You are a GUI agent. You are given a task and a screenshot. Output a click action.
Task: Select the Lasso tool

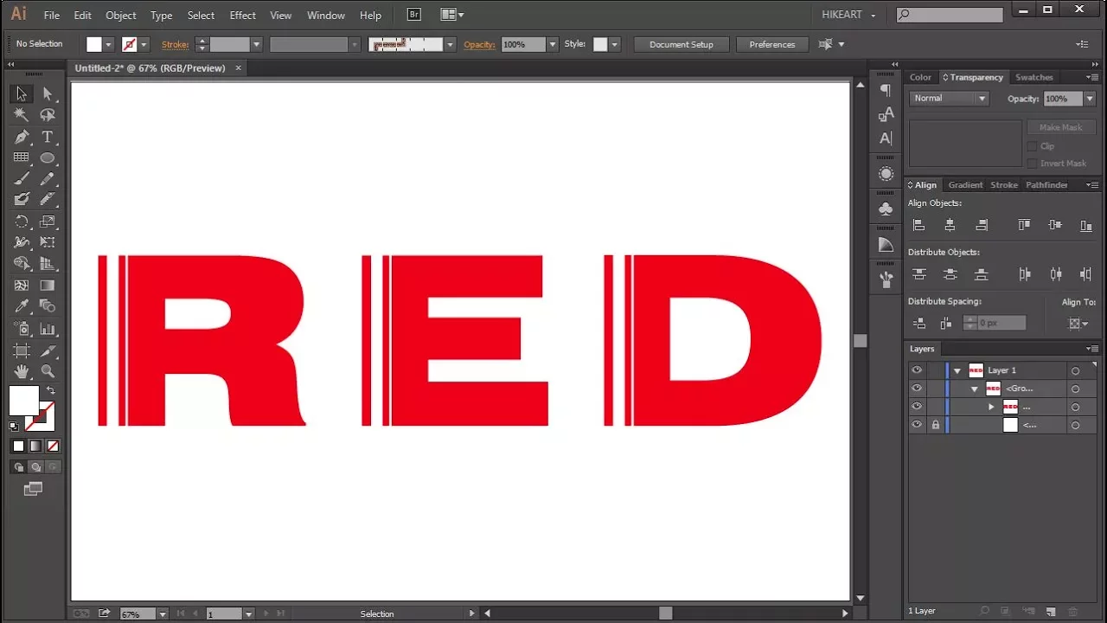(x=48, y=115)
